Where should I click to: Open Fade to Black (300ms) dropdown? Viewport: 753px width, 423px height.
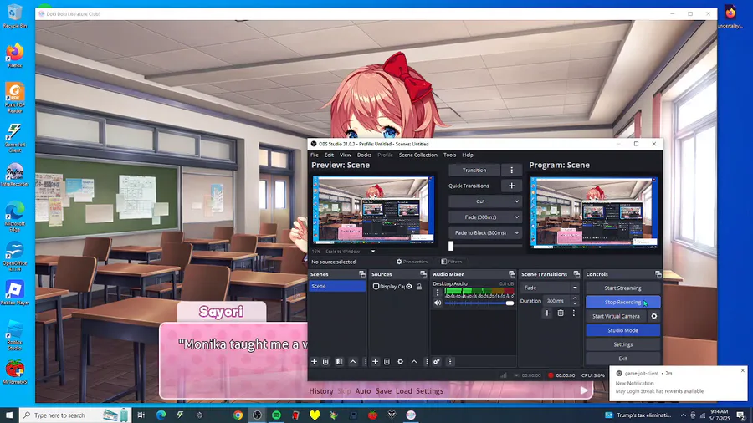[x=485, y=233]
